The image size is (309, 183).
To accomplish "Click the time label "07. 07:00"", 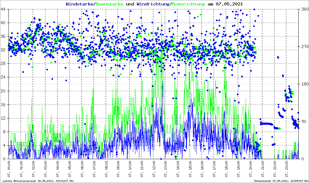I will tap(94, 169).
